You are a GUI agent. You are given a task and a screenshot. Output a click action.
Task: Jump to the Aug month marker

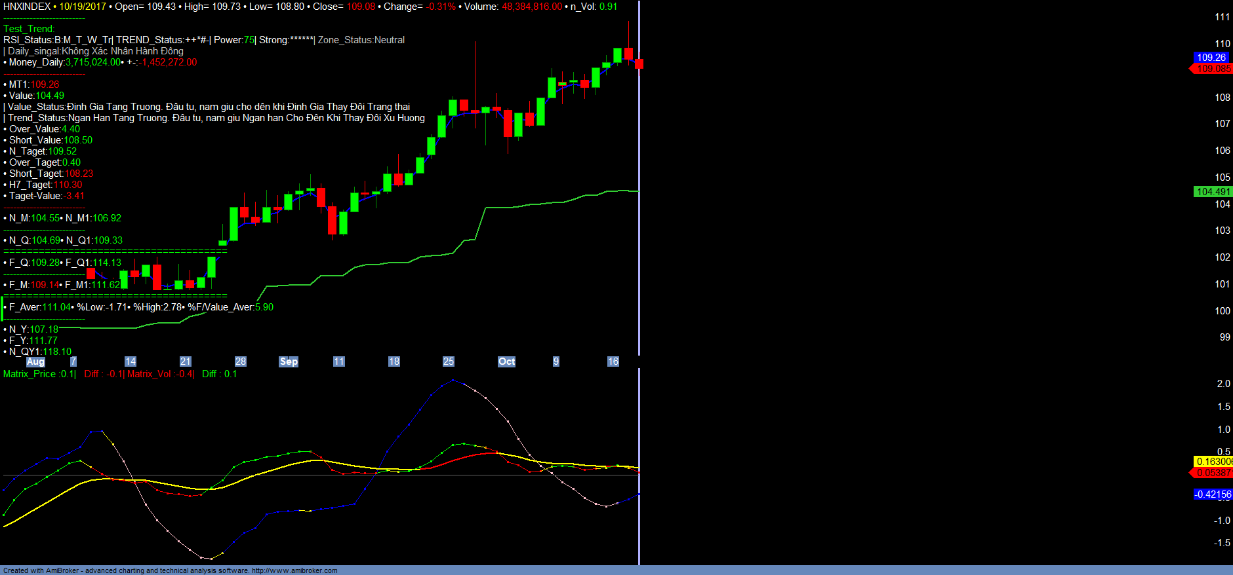(35, 362)
